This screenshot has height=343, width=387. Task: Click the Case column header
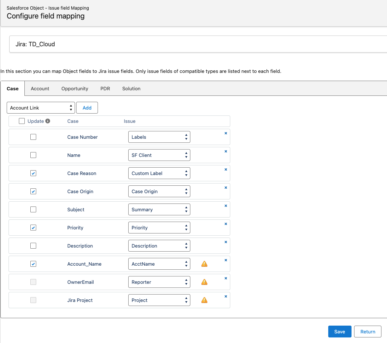point(73,121)
